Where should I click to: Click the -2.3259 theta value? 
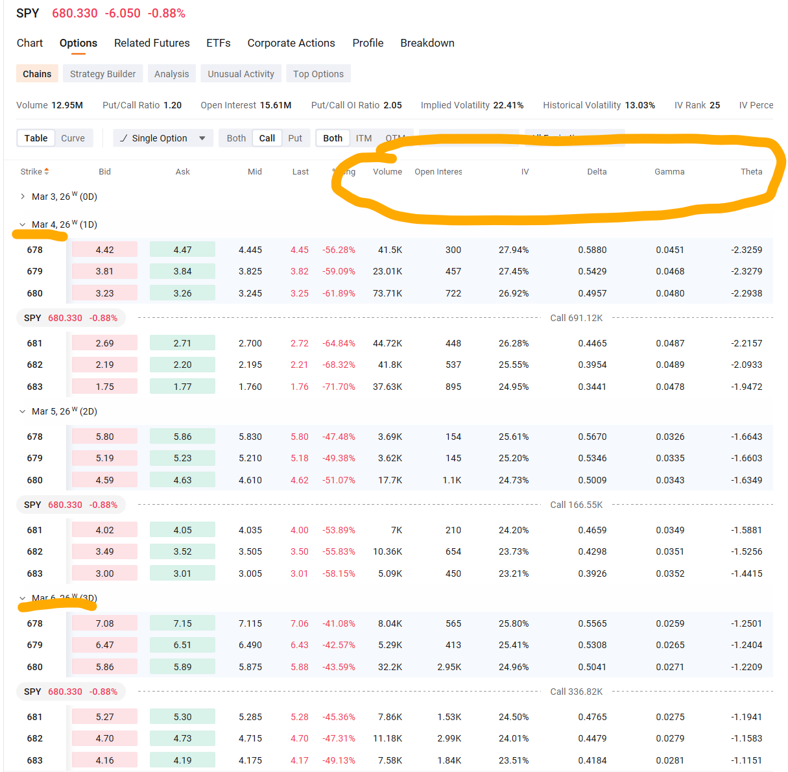[x=746, y=250]
